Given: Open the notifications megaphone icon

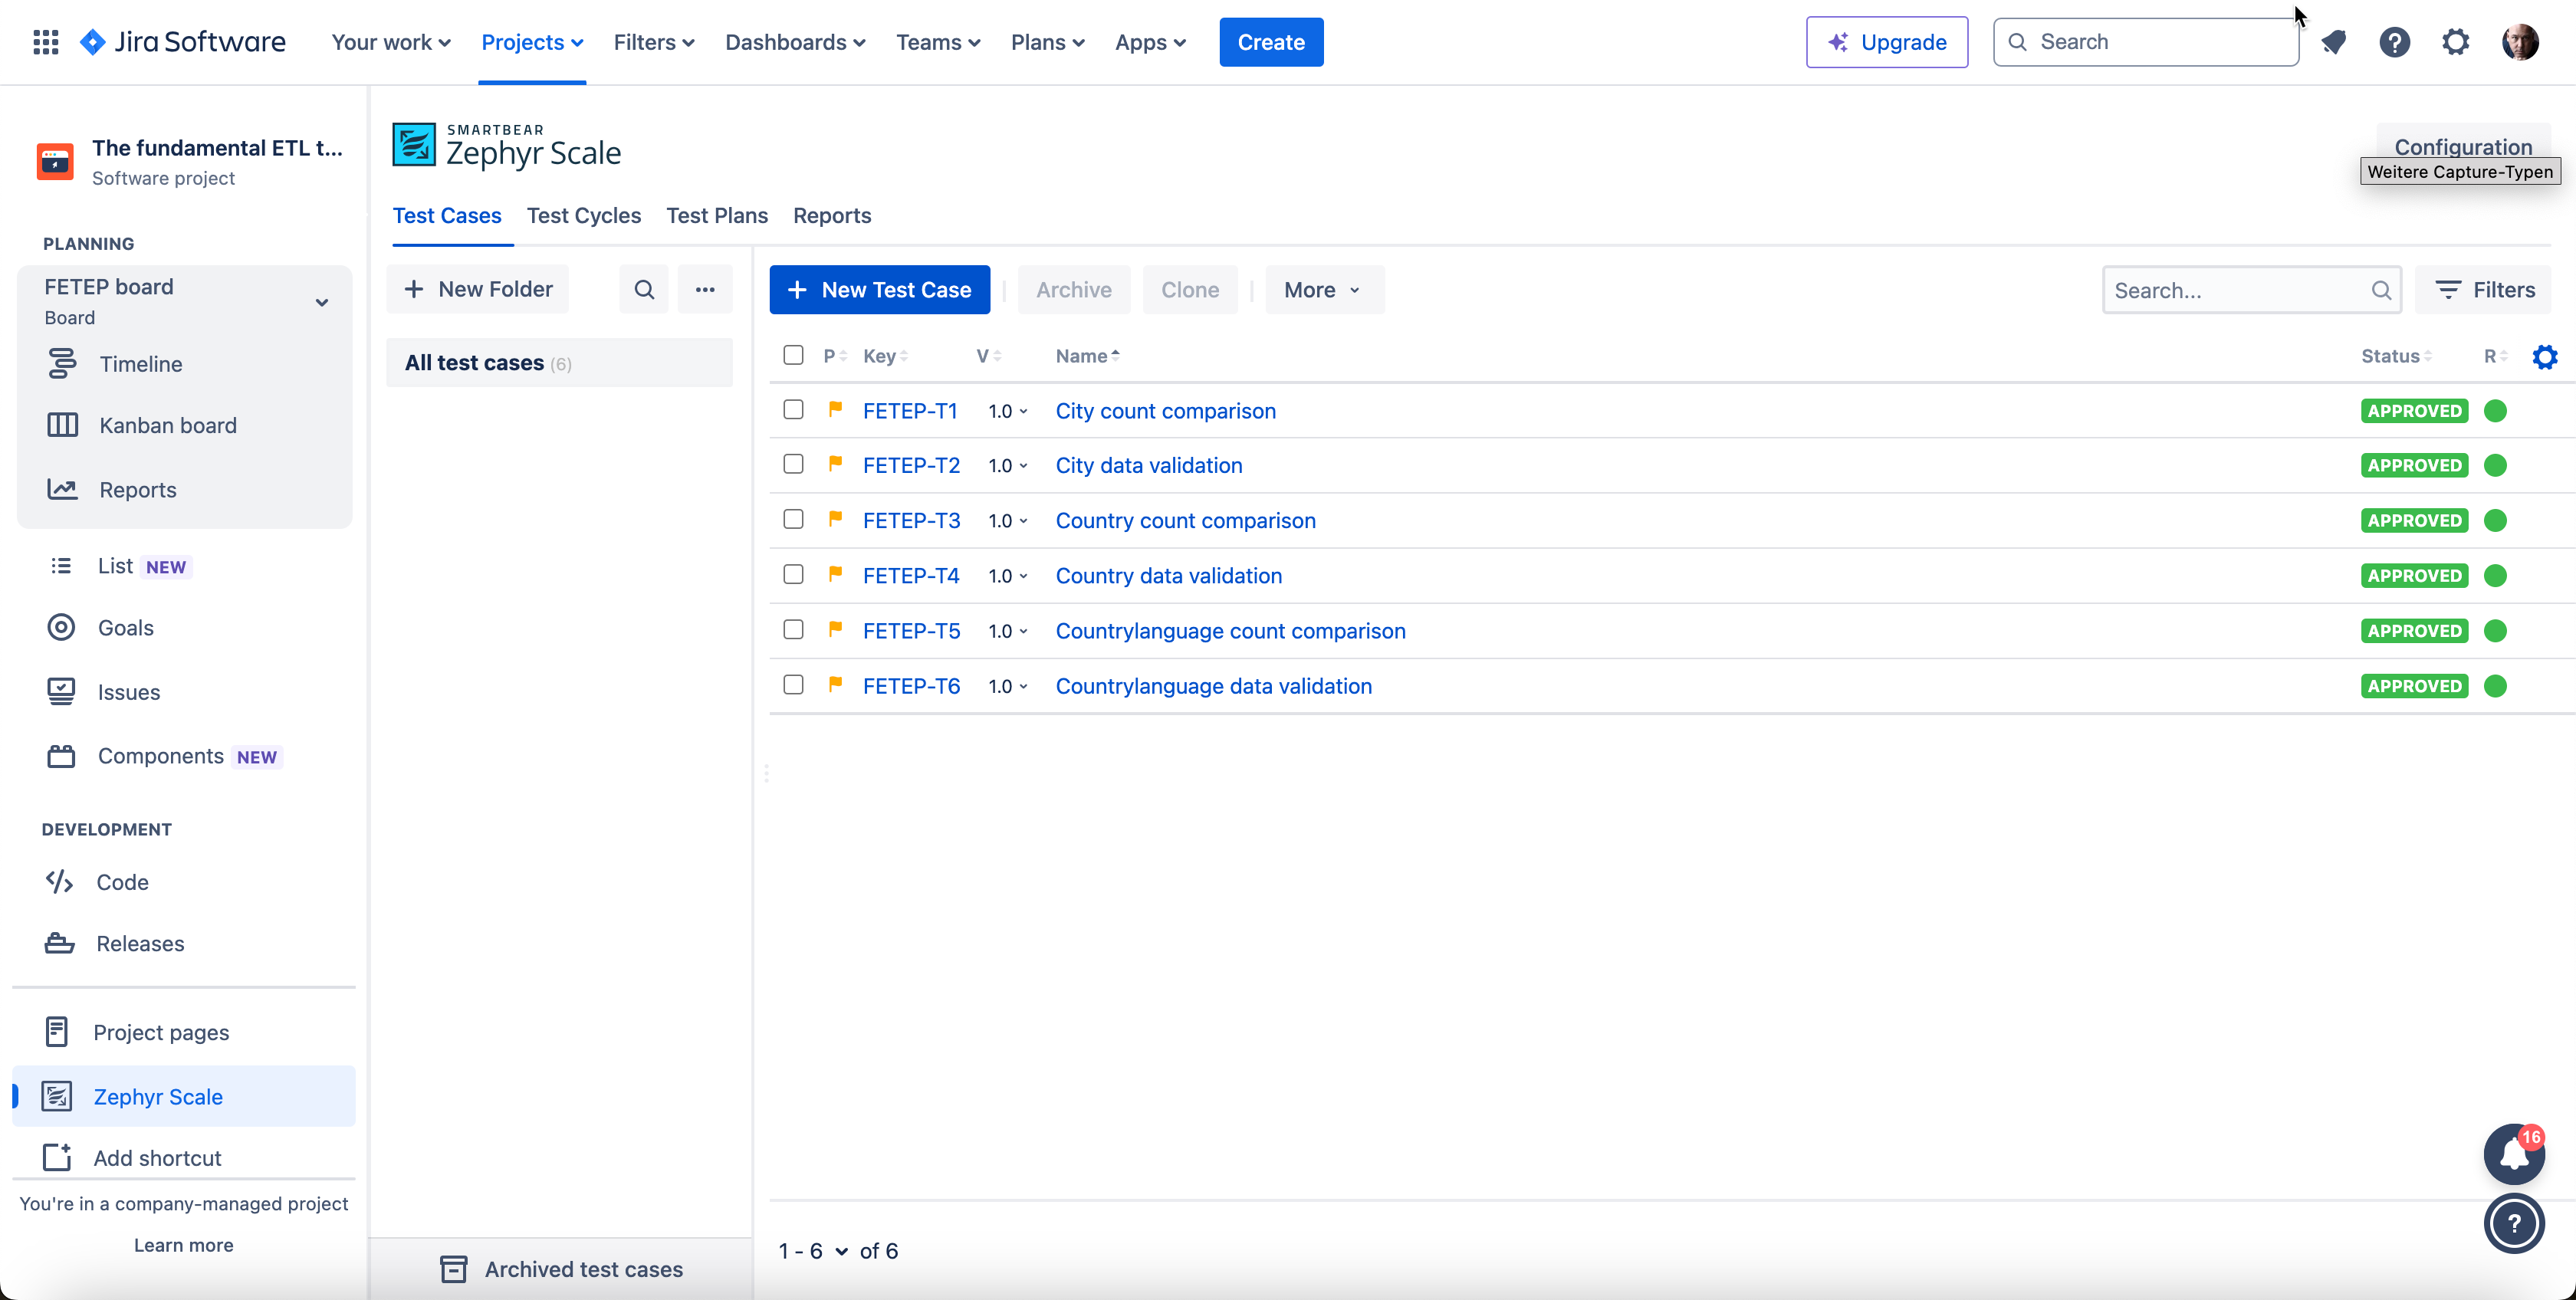Looking at the screenshot, I should pyautogui.click(x=2333, y=42).
